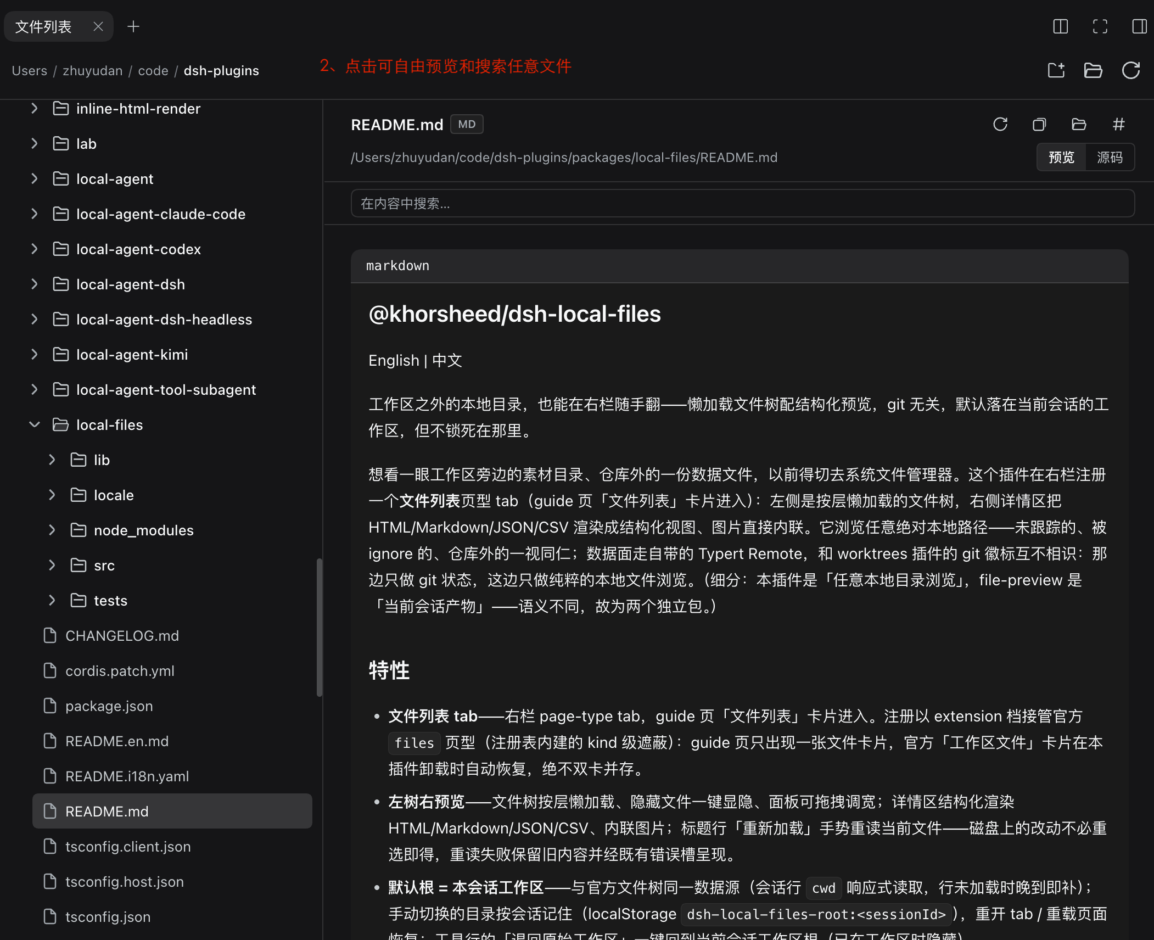Click the README.md file path text

point(564,158)
